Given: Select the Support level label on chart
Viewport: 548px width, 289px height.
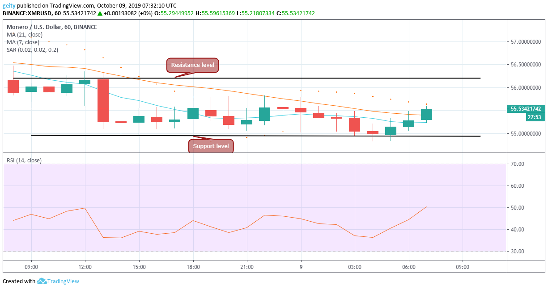Looking at the screenshot, I should coord(211,145).
